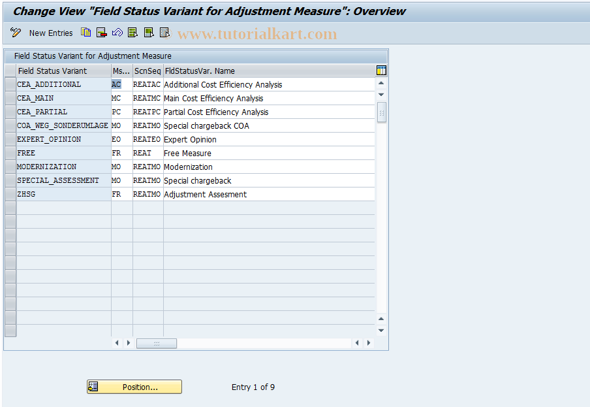590x407 pixels.
Task: Click REATAC screen sequence cell
Action: coord(148,84)
